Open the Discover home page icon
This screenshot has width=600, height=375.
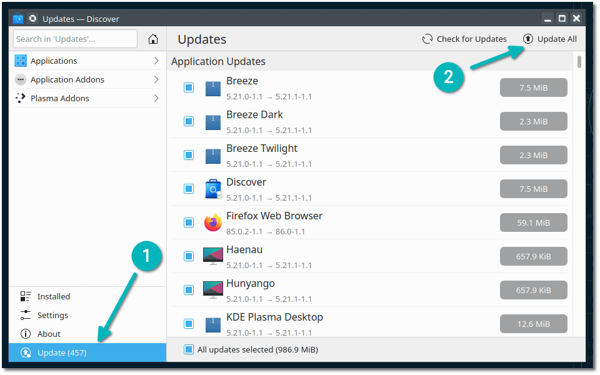coord(152,39)
